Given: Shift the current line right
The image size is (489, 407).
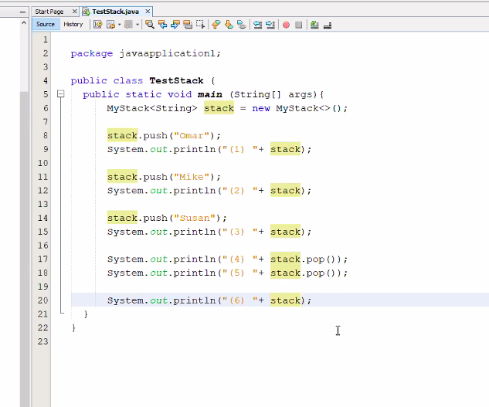Looking at the screenshot, I should click(x=270, y=24).
